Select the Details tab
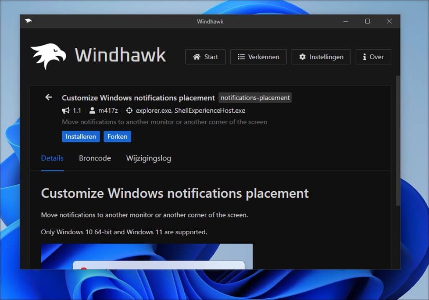 click(x=52, y=158)
